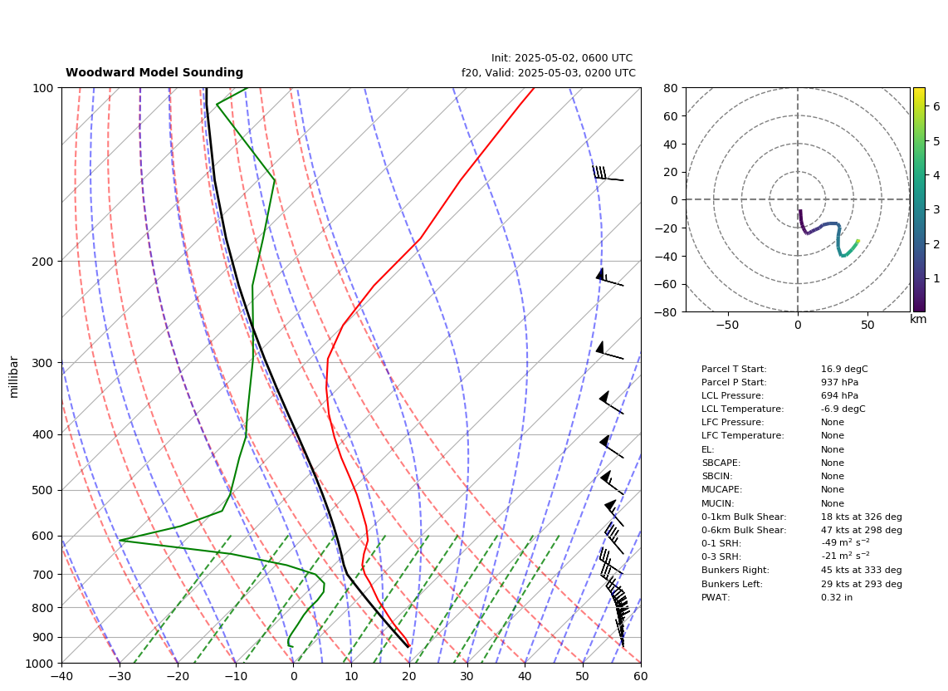This screenshot has height=691, width=948.
Task: Click the colorbar tick label "3"
Action: click(936, 209)
